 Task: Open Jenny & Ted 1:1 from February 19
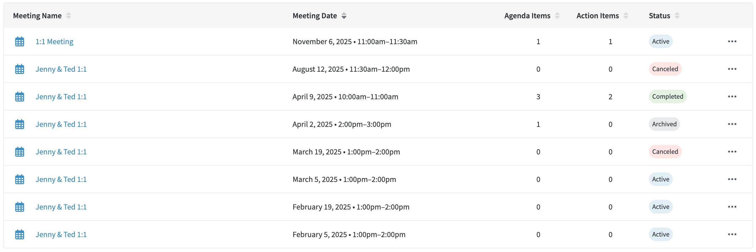click(61, 207)
